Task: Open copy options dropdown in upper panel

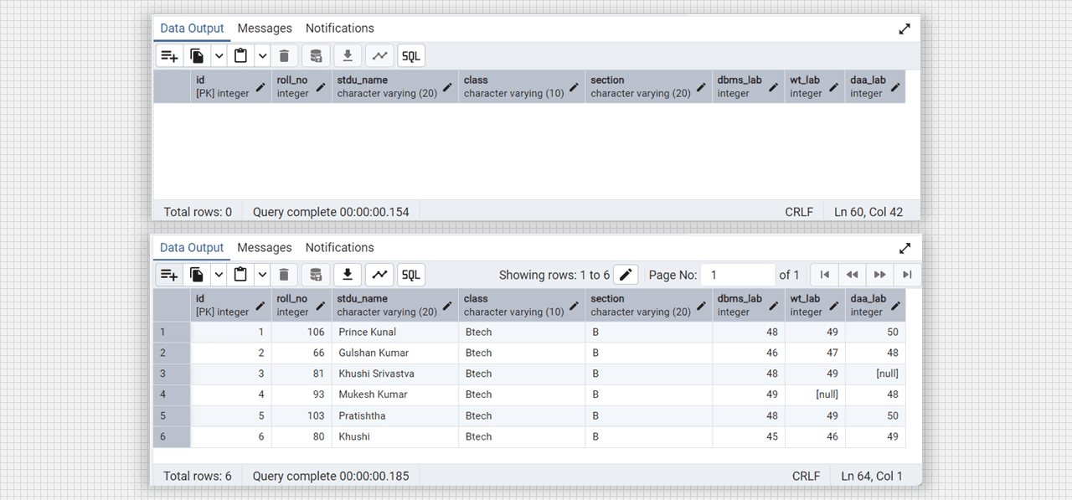Action: pyautogui.click(x=219, y=56)
